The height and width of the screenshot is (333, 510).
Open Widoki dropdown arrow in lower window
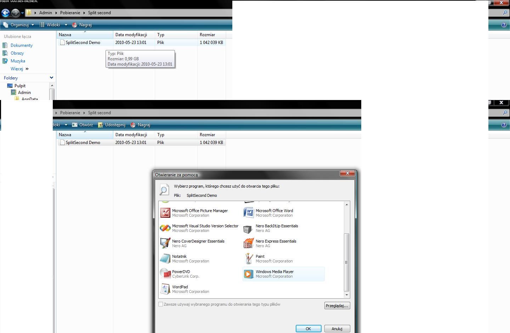coord(66,125)
